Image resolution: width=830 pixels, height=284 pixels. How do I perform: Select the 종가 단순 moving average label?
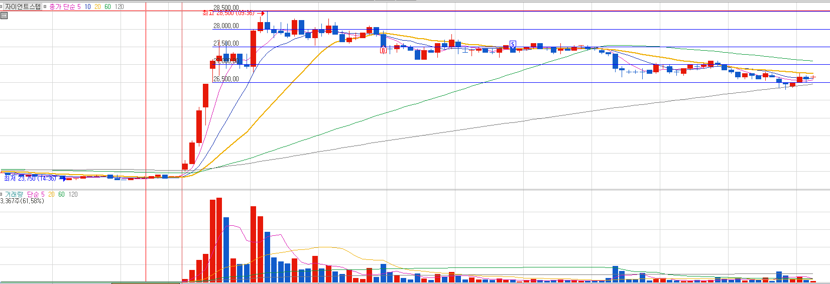[x=62, y=7]
